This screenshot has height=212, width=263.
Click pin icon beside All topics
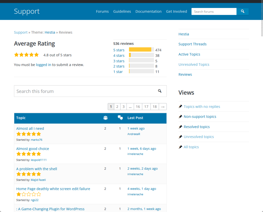[181, 147]
